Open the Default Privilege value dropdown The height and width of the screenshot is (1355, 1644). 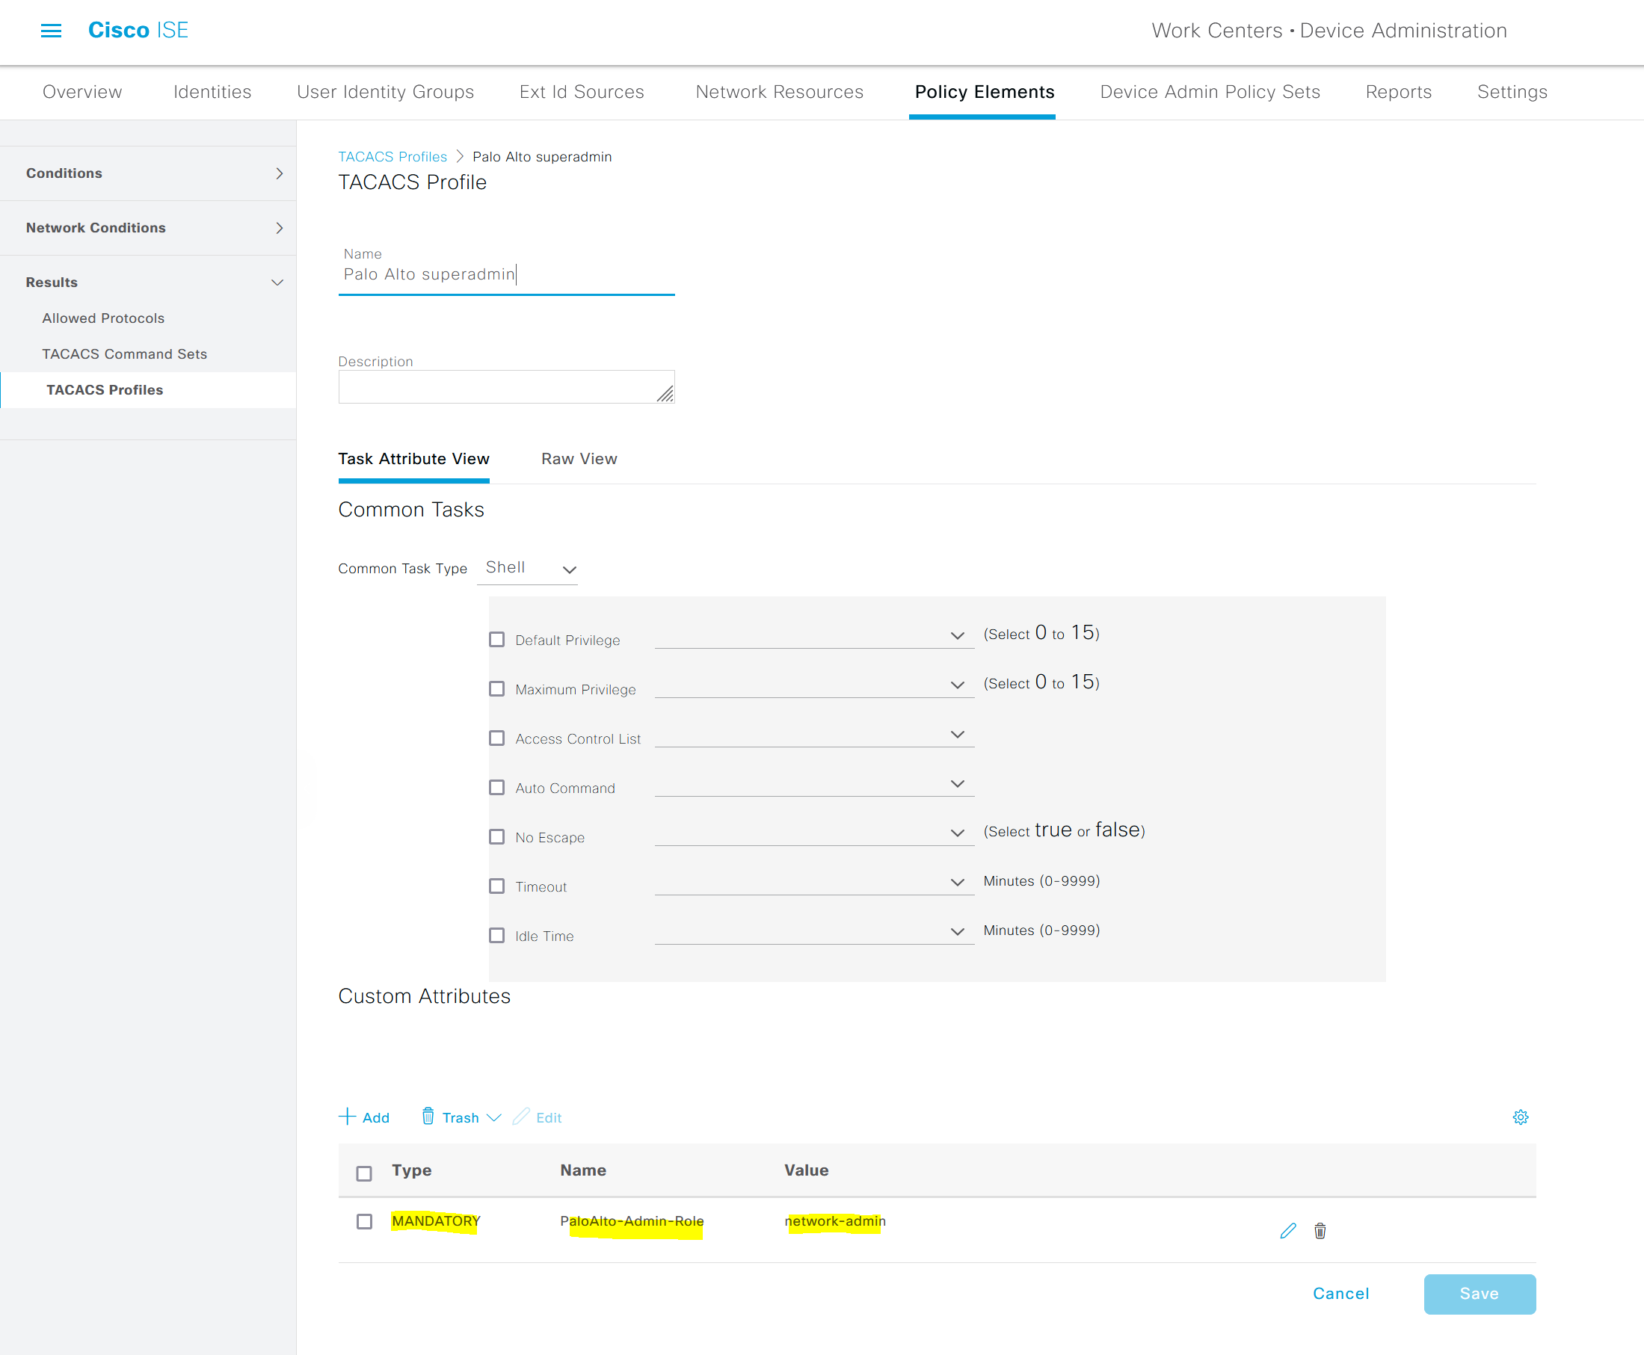[814, 636]
